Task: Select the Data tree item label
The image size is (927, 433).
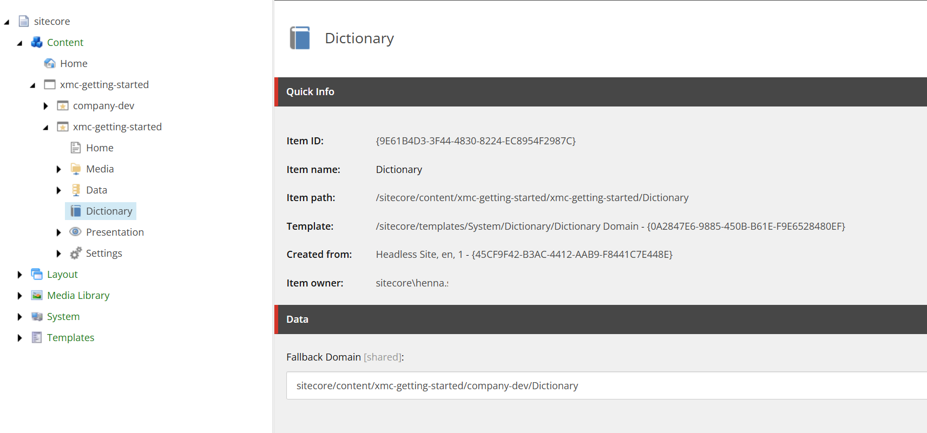Action: pyautogui.click(x=96, y=190)
